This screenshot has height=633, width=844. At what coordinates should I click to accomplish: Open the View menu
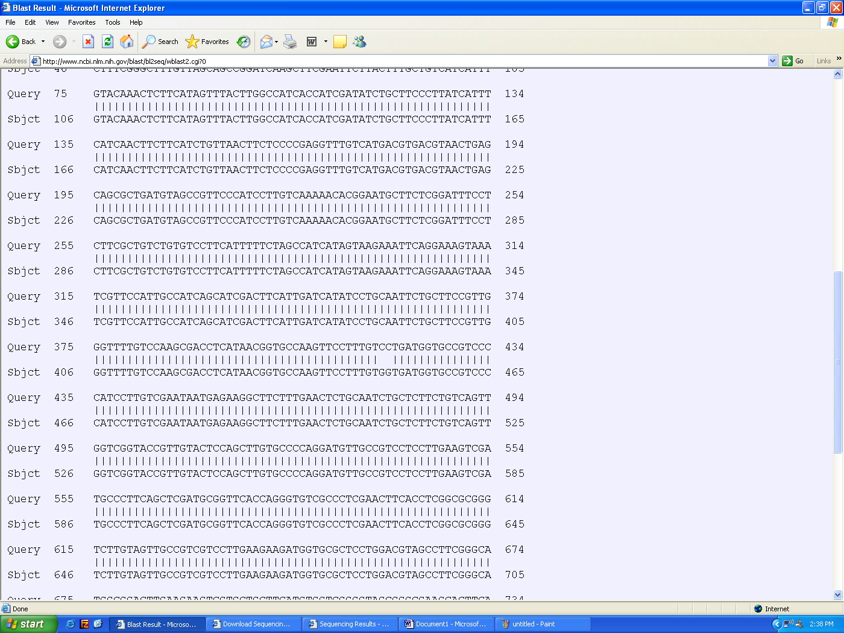click(52, 22)
